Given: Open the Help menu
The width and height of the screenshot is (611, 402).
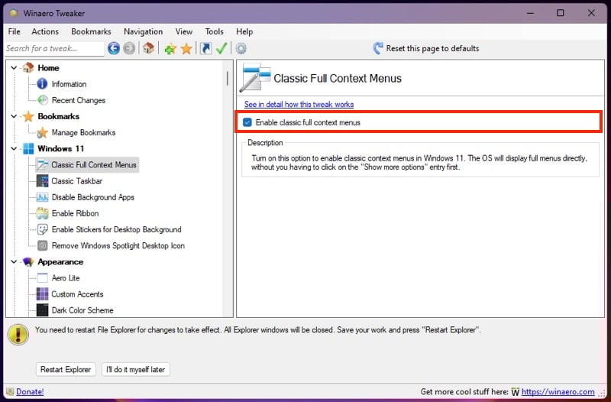Looking at the screenshot, I should point(244,31).
